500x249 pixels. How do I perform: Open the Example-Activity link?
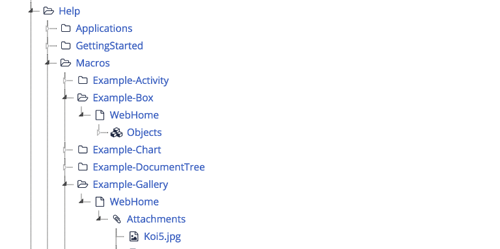131,81
